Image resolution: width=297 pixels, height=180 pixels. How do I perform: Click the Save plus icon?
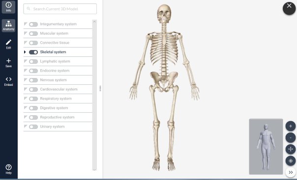8,63
